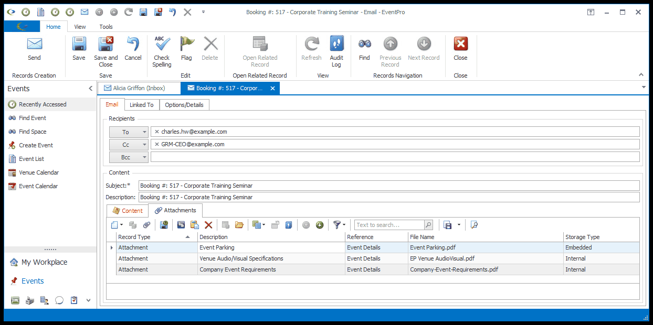Switch to the Content tab
Screen dimensions: 653x325
(128, 211)
